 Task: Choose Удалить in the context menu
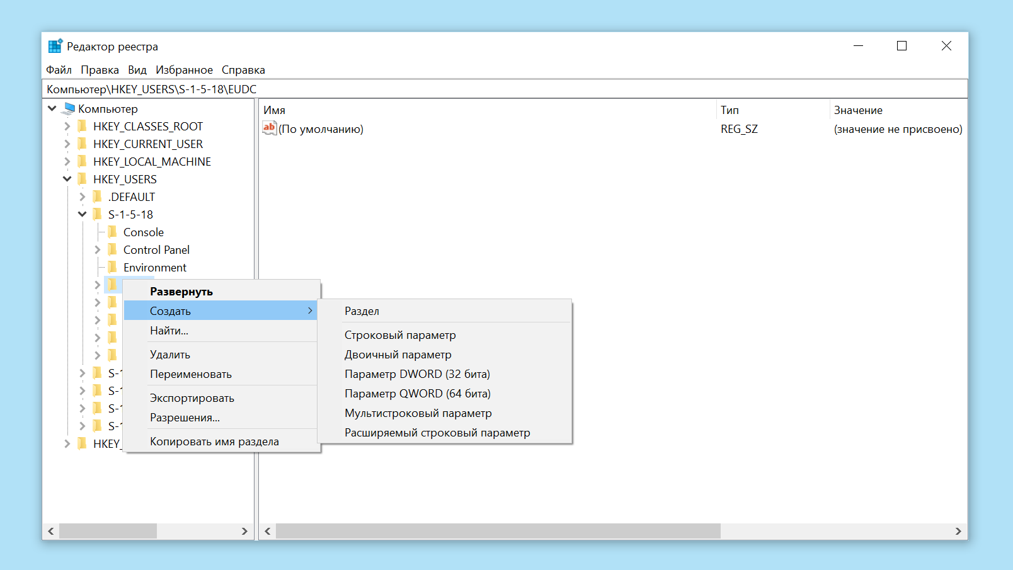tap(220, 354)
